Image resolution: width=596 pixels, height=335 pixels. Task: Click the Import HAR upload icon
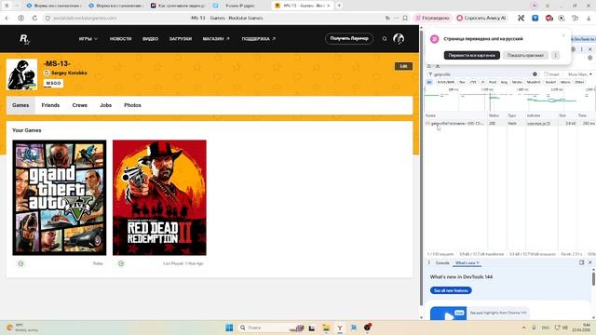[429, 66]
